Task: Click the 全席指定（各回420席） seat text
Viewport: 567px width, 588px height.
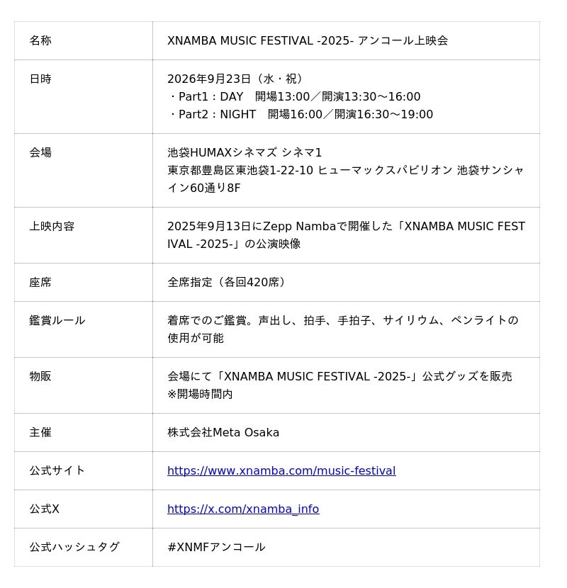Action: click(x=227, y=282)
